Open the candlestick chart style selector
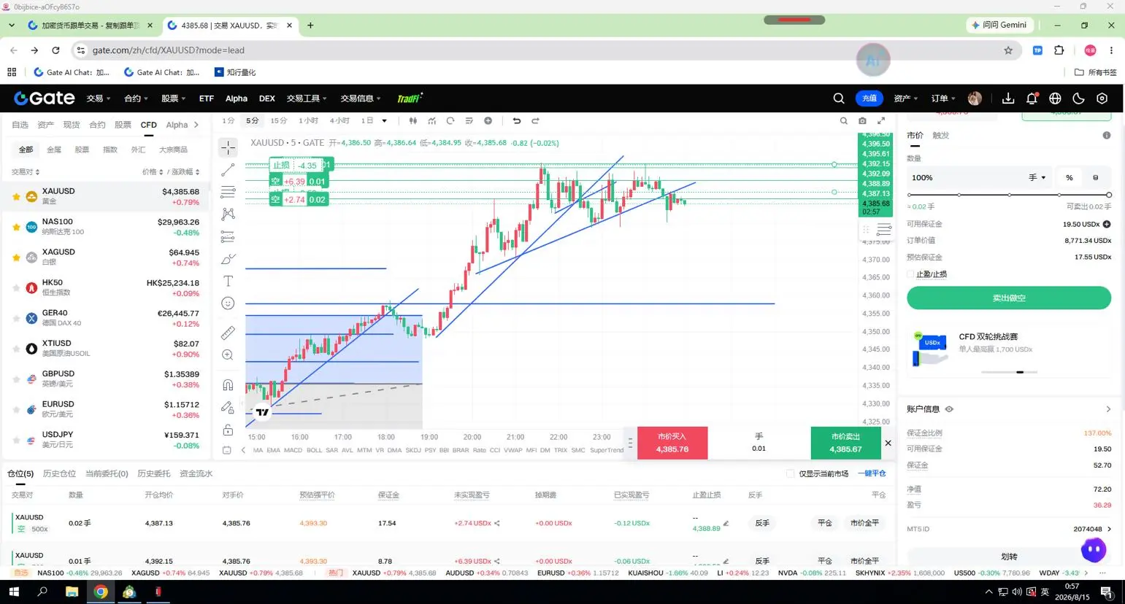This screenshot has height=604, width=1125. (x=412, y=121)
